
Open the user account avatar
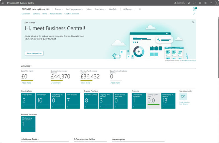point(216,3)
